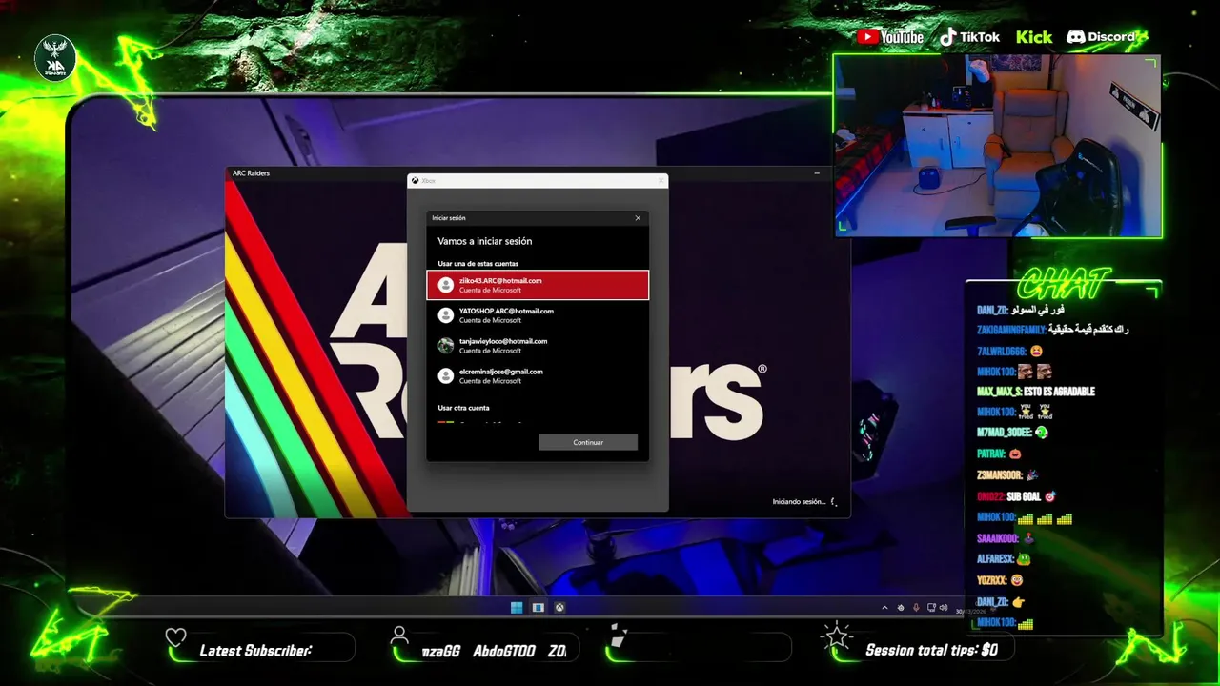
Task: Click the 'Usar una de estas cuentas' label
Action: [478, 264]
